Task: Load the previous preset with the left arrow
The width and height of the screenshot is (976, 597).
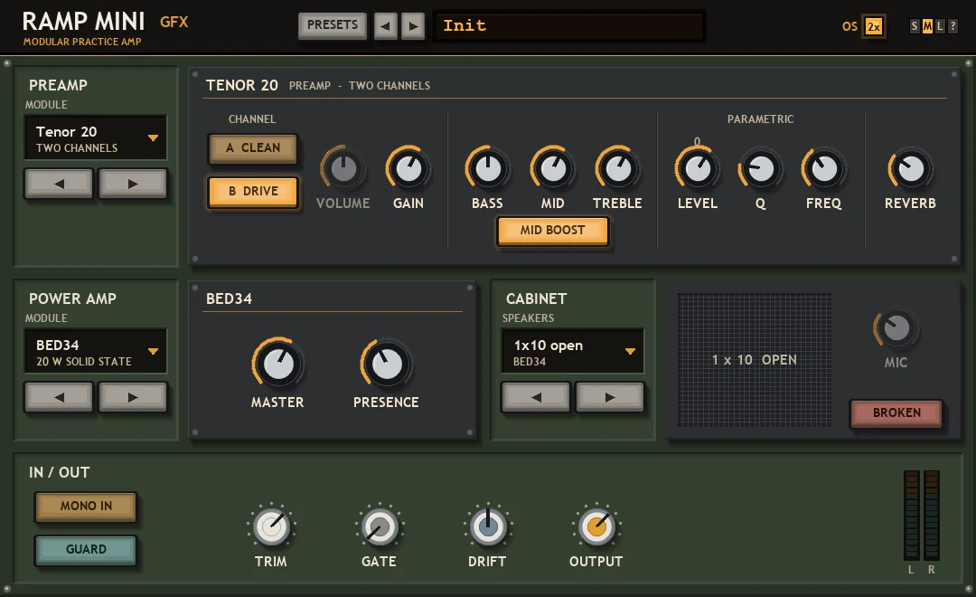Action: coord(385,26)
